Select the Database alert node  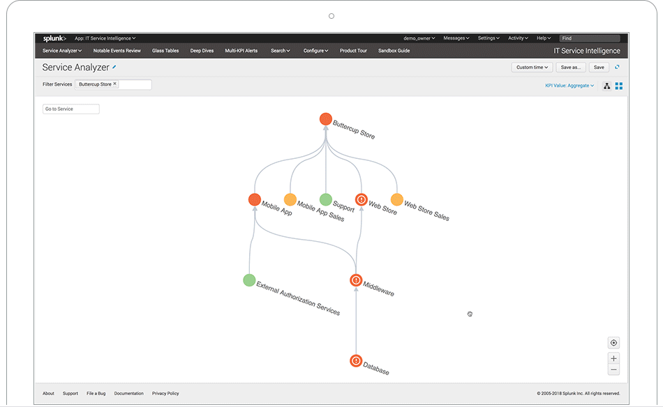356,360
